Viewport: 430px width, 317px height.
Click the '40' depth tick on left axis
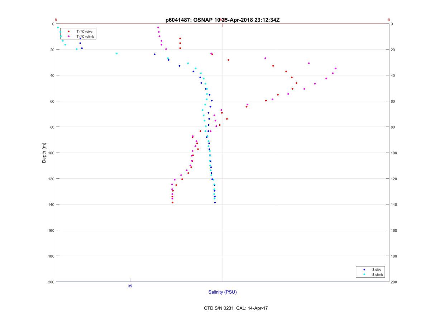[52, 76]
